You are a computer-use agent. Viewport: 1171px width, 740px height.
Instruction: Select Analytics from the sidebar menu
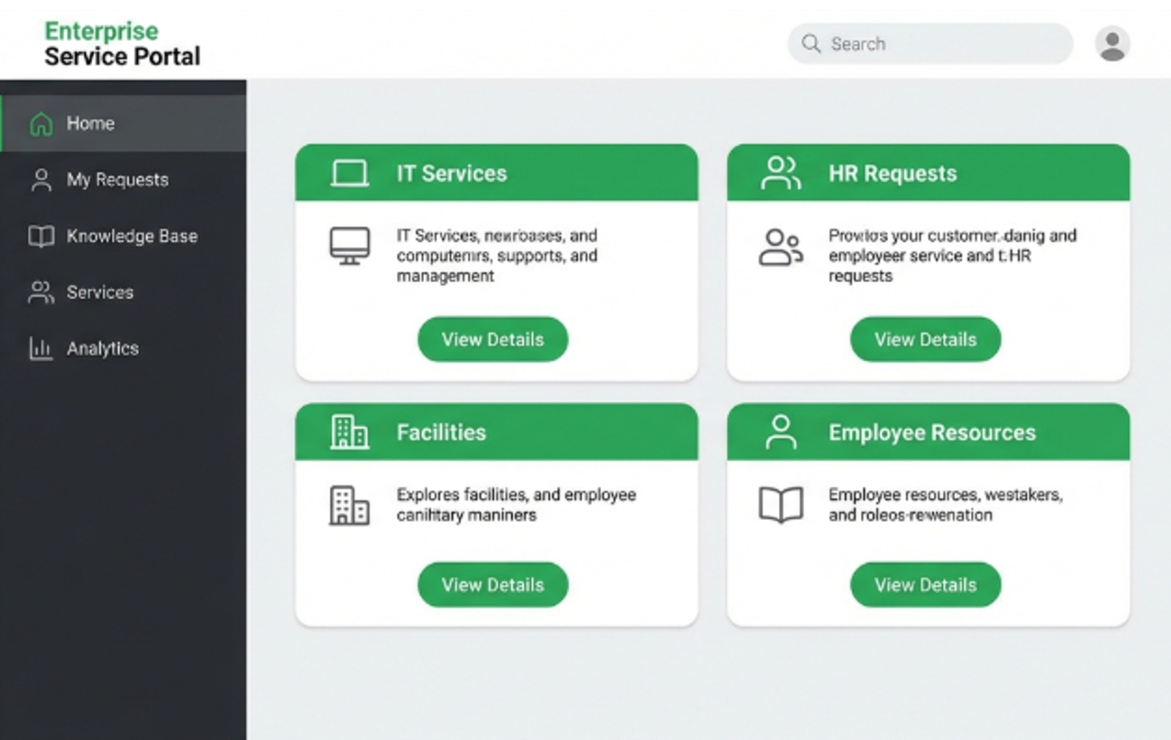click(x=102, y=348)
